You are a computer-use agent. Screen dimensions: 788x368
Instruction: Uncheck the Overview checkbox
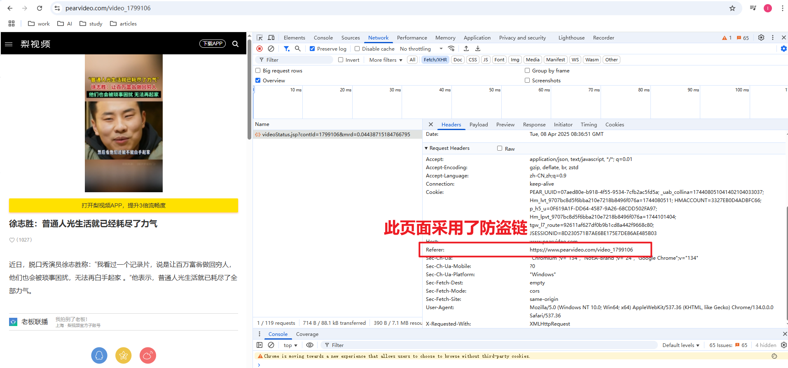point(258,80)
